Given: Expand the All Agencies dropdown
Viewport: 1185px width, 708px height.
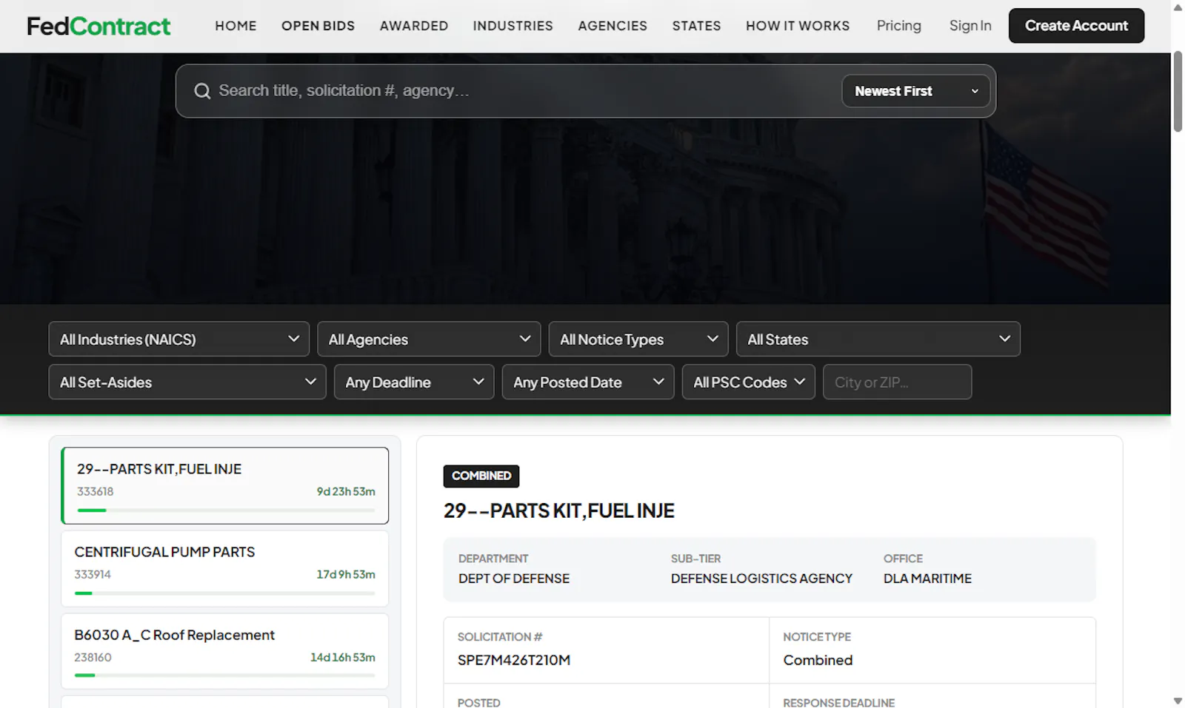Looking at the screenshot, I should point(429,339).
